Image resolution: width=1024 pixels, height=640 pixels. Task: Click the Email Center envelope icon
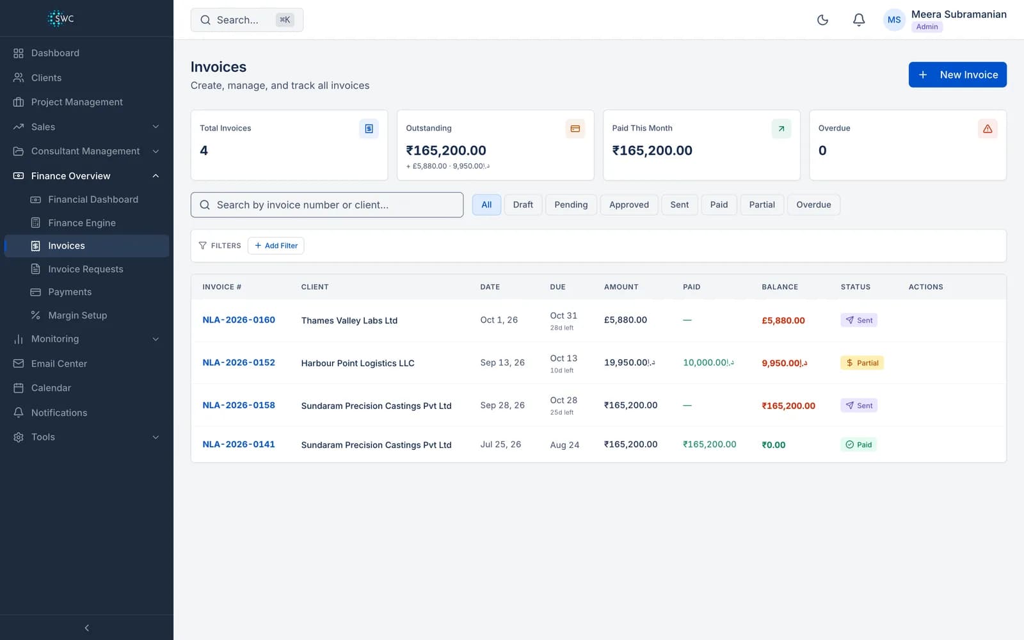19,364
